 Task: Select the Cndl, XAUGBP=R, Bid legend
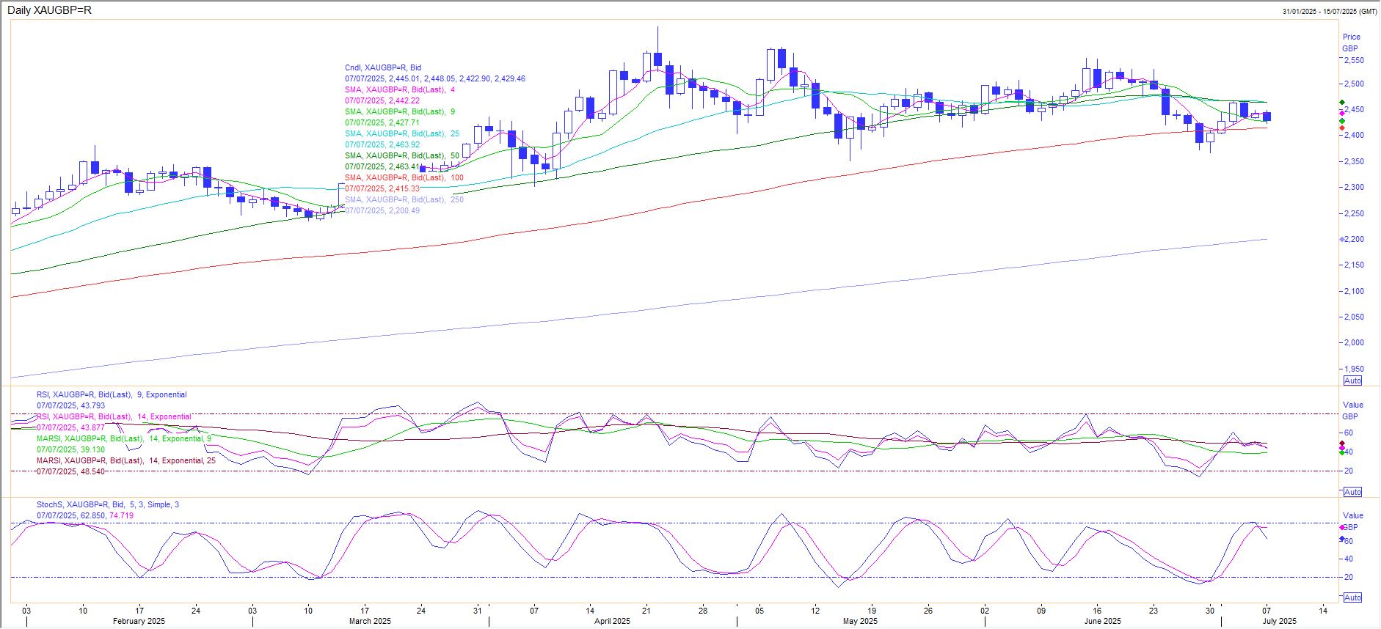tap(383, 67)
